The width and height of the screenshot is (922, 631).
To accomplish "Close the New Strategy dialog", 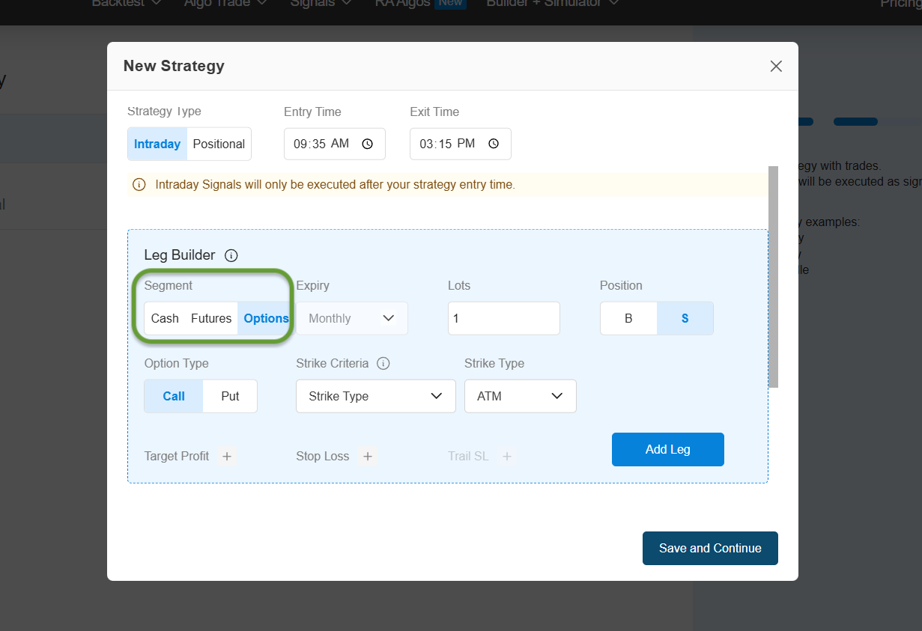I will click(x=776, y=66).
